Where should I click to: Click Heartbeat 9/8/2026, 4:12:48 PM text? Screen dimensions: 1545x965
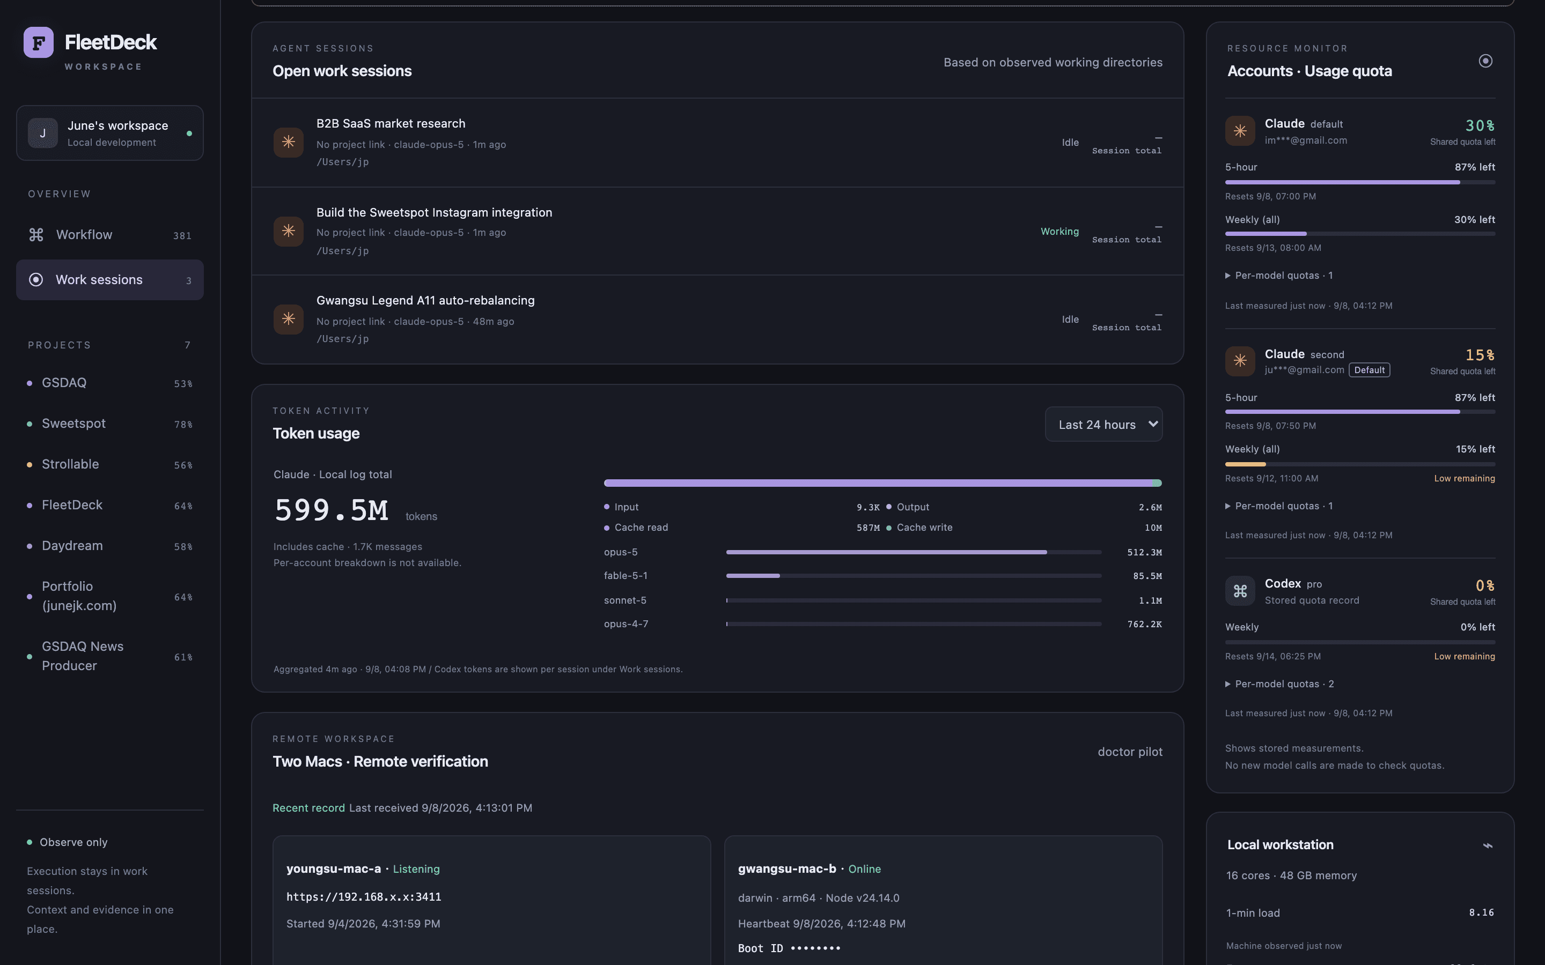pos(822,924)
